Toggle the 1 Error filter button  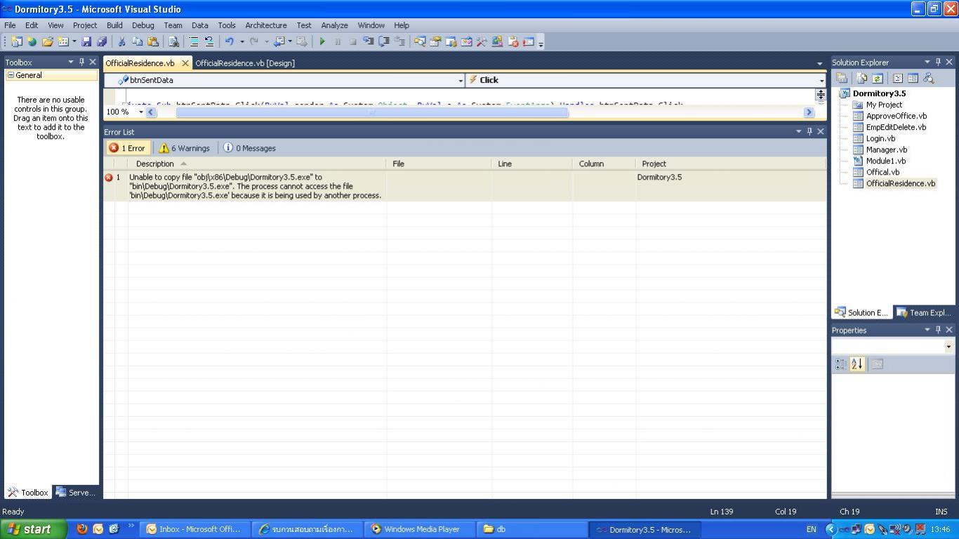pos(127,148)
